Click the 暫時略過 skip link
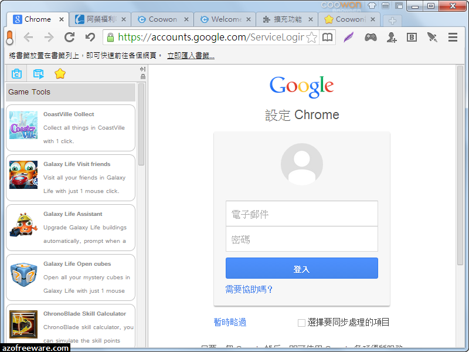Screen dimensions: 469x352 click(x=230, y=322)
